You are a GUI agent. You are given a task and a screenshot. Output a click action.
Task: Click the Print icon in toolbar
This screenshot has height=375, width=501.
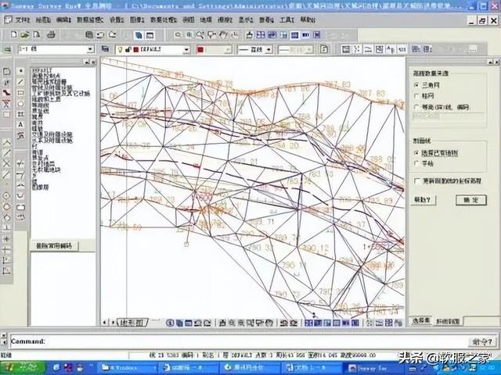(51, 34)
